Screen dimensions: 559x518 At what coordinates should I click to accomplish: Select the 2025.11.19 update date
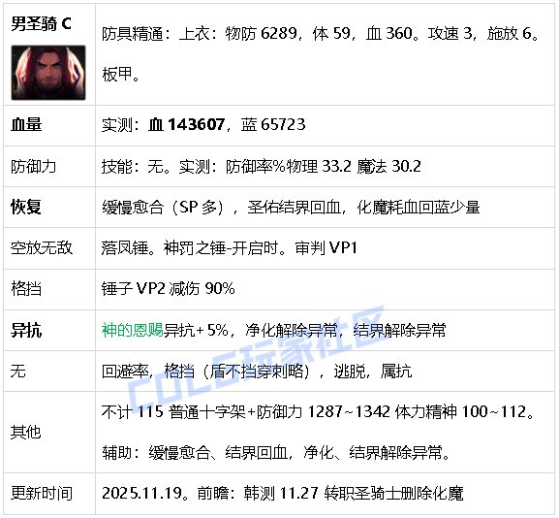(x=142, y=494)
